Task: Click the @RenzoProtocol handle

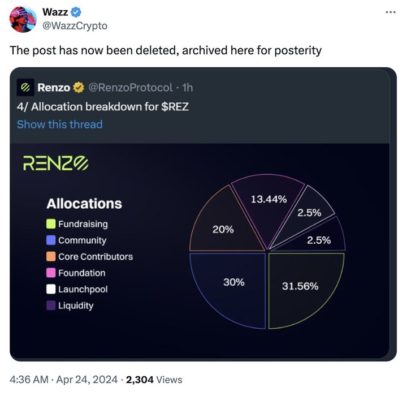Action: 132,88
